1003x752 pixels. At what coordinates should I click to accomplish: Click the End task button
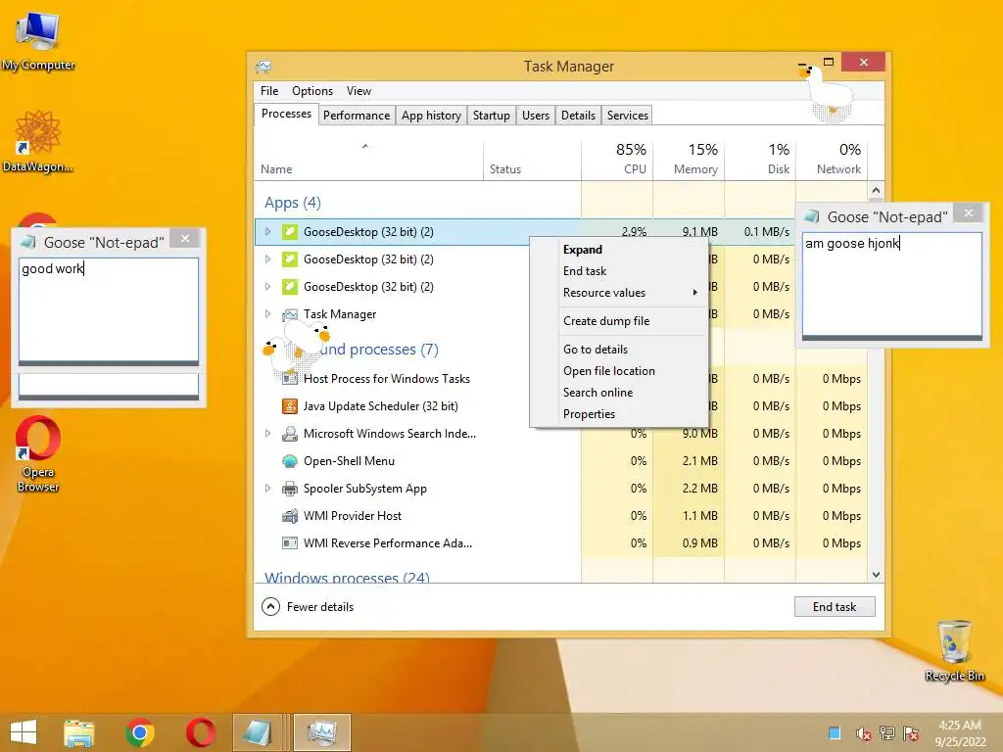coord(835,607)
